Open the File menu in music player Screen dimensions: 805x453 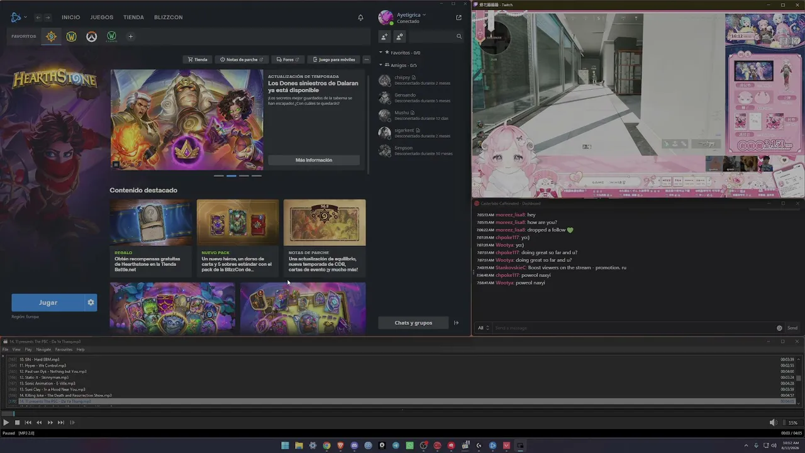(x=5, y=349)
